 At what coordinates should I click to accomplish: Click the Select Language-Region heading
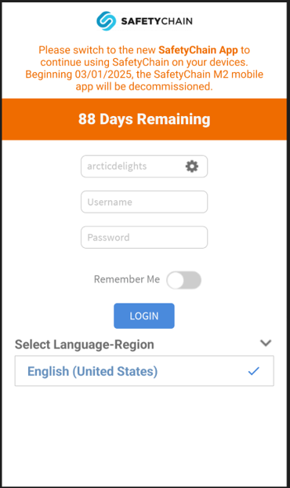(x=85, y=344)
